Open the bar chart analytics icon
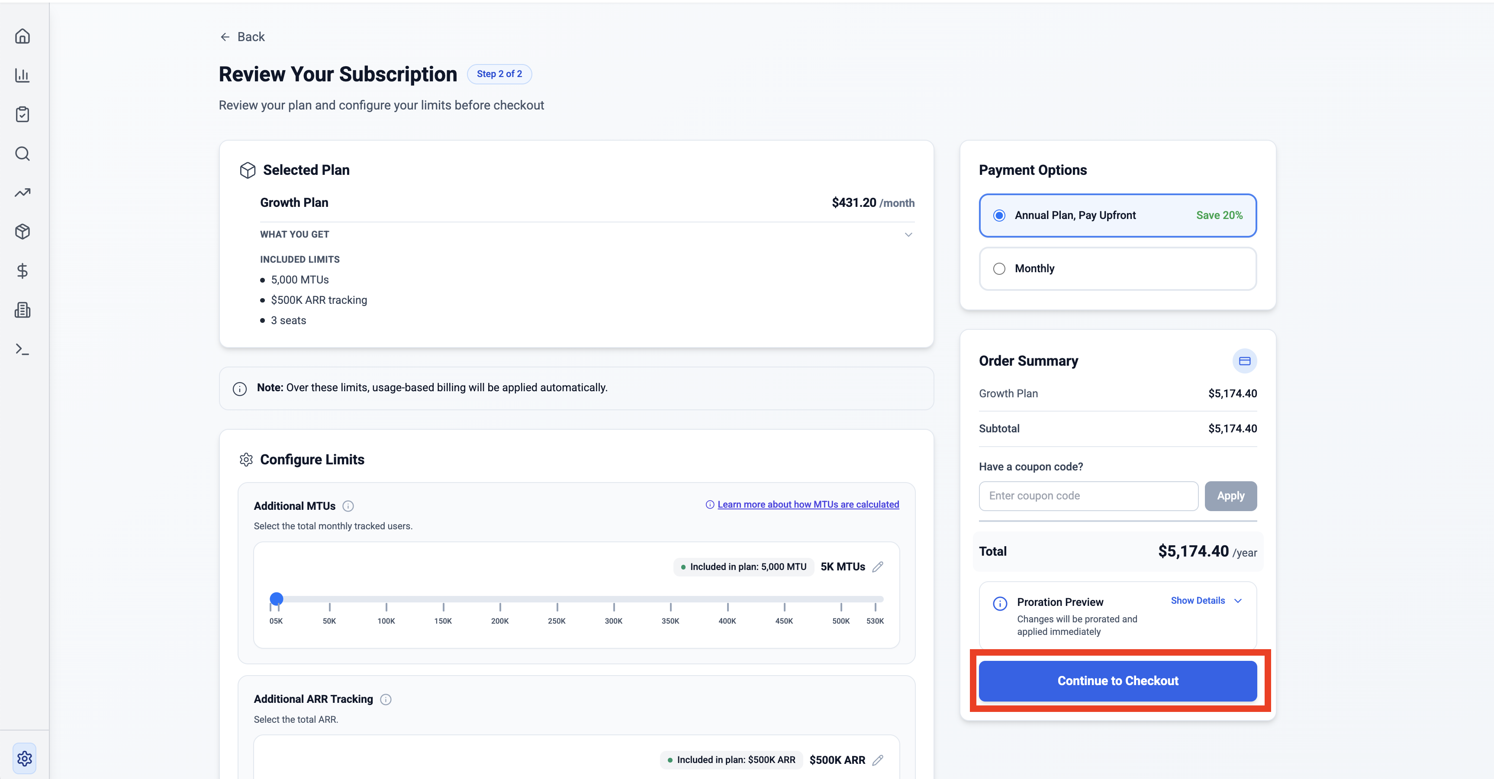 pos(23,75)
